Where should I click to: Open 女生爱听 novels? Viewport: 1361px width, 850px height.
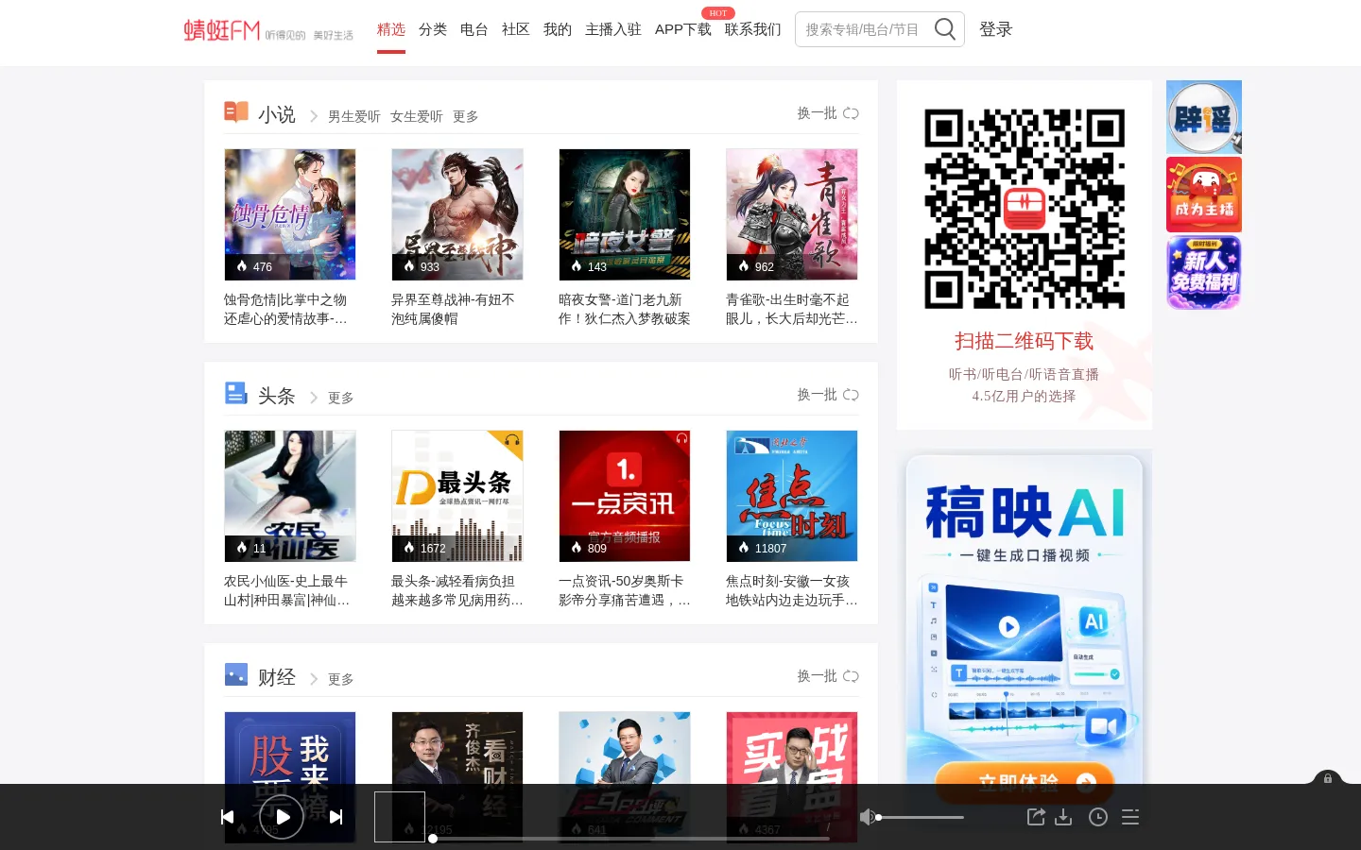click(417, 116)
